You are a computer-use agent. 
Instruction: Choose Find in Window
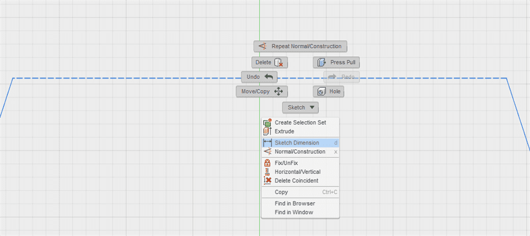point(301,212)
